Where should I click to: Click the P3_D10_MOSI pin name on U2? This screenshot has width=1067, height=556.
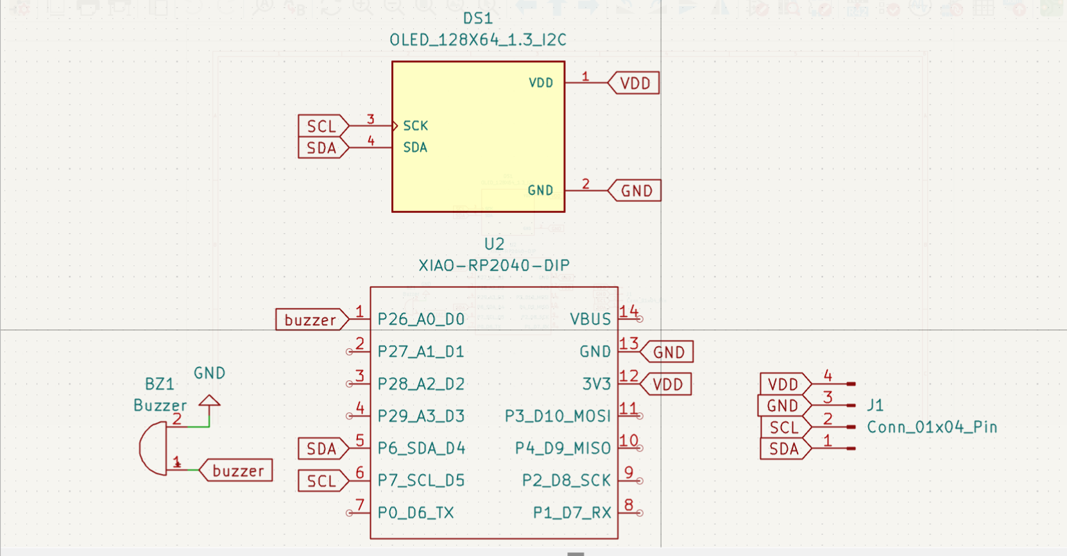pyautogui.click(x=558, y=416)
